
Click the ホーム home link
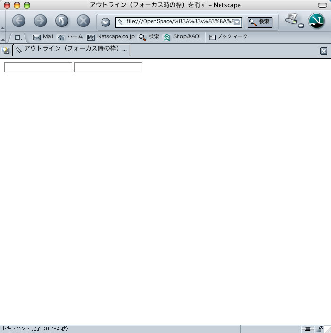click(70, 37)
